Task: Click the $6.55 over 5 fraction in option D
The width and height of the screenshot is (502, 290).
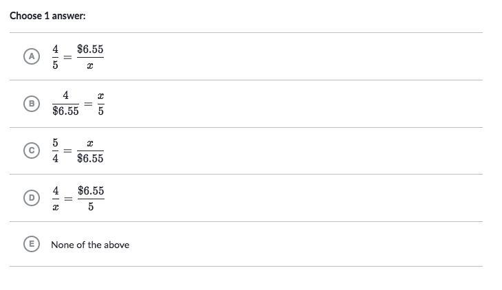Action: pos(91,199)
